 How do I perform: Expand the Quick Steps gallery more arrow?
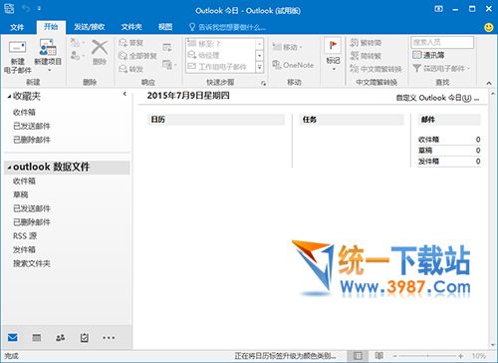(x=260, y=67)
